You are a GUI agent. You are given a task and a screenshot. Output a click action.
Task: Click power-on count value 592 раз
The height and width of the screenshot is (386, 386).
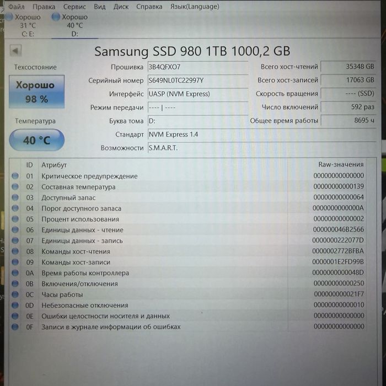pyautogui.click(x=349, y=107)
